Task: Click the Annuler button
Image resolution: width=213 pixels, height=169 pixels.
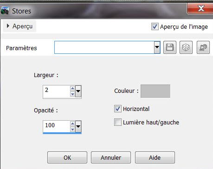Action: [111, 157]
